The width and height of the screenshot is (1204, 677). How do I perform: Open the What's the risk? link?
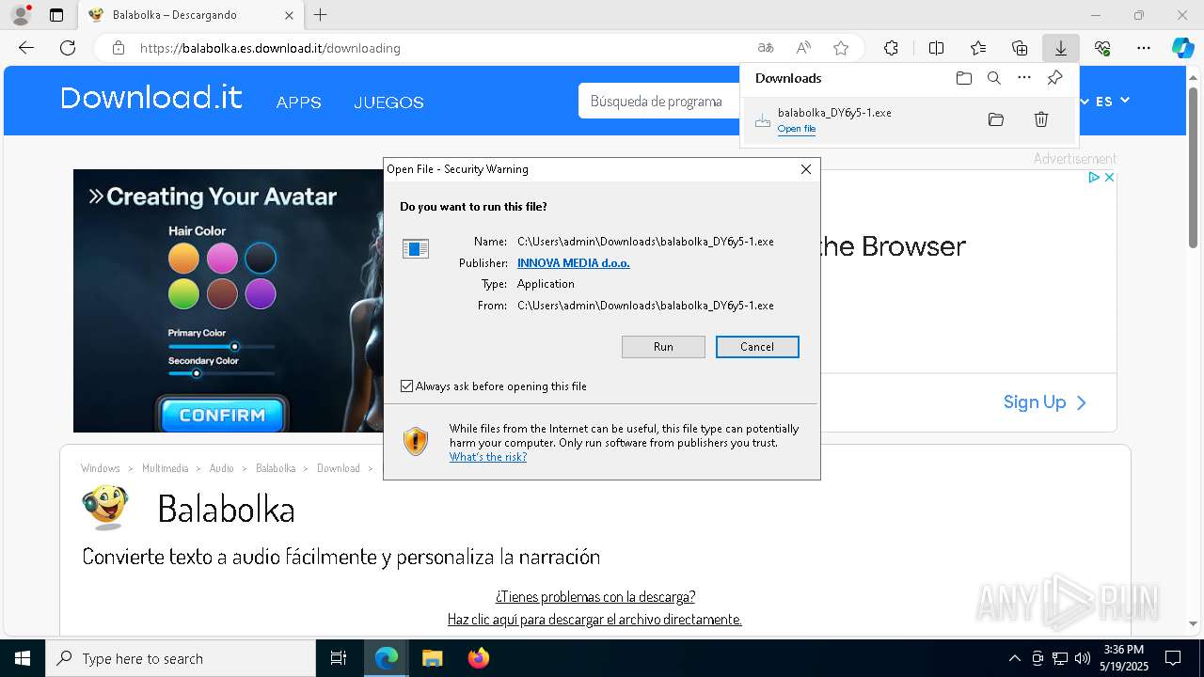[x=488, y=457]
